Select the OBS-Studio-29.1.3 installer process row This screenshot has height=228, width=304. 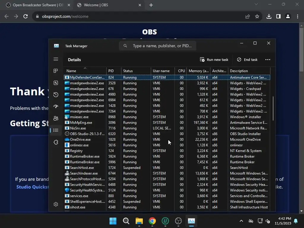(x=167, y=134)
